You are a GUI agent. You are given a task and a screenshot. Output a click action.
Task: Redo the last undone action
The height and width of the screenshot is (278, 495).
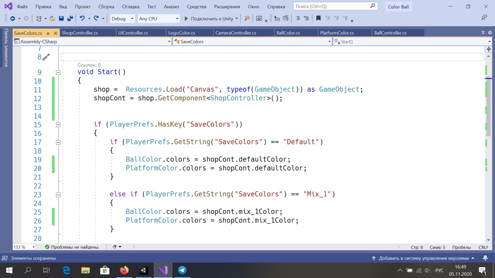(96, 19)
